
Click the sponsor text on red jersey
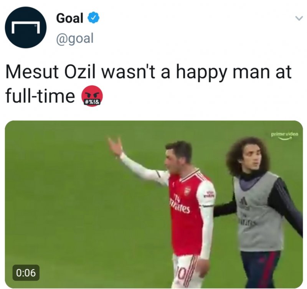click(180, 207)
